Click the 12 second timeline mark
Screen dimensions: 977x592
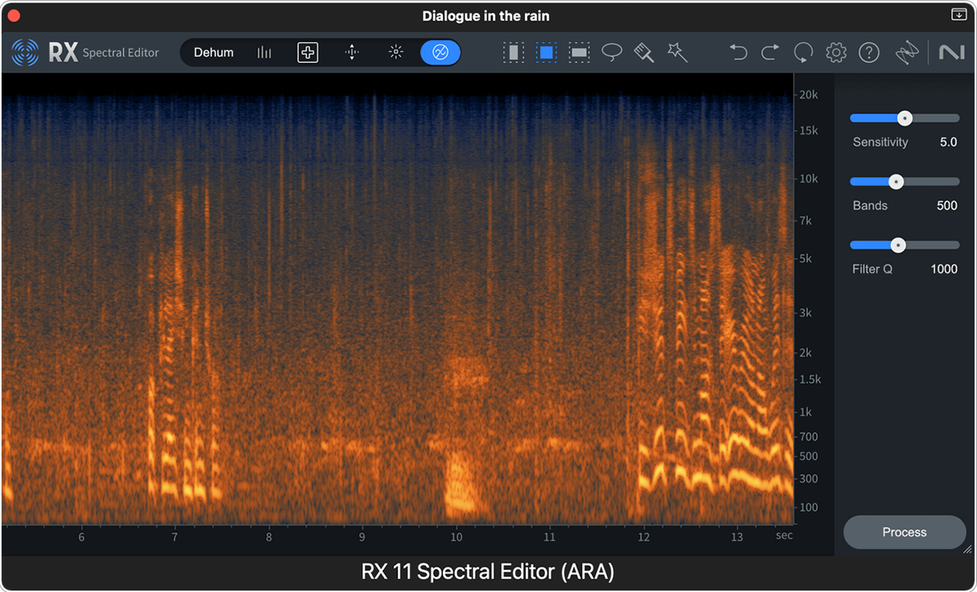tap(644, 537)
